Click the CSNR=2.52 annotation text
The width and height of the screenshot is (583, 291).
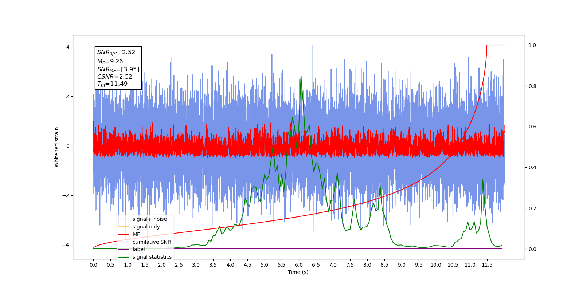[x=115, y=76]
